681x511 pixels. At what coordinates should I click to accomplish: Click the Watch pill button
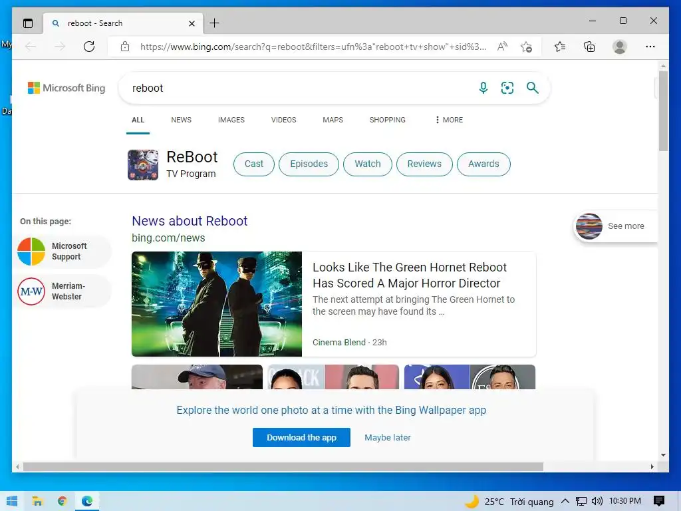367,164
